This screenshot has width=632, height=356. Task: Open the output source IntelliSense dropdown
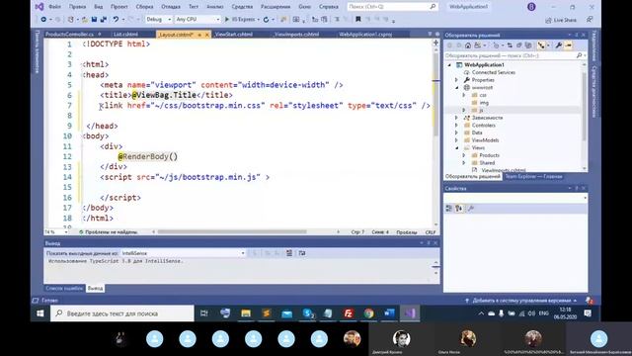tap(183, 253)
